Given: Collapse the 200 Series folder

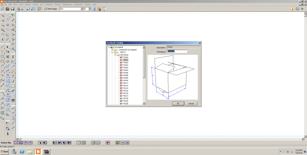Looking at the screenshot, I should (115, 55).
